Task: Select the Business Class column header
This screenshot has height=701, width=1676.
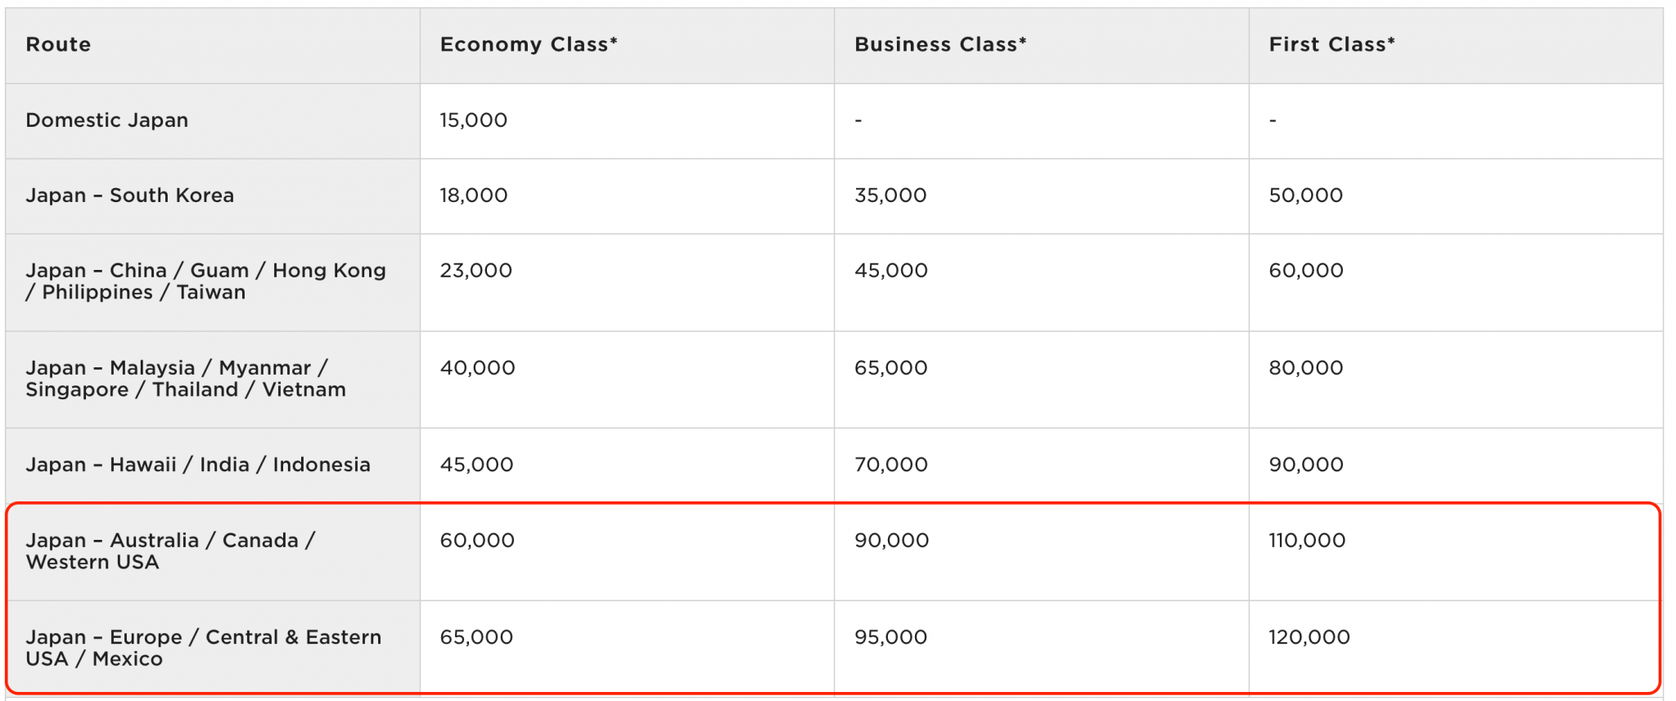Action: (x=940, y=44)
